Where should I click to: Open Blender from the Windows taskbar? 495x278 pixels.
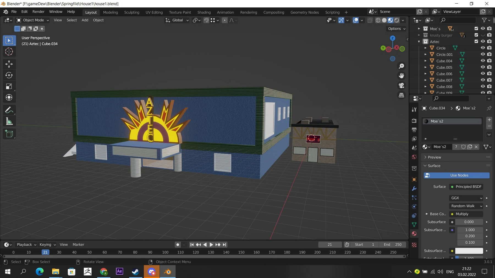[x=167, y=272]
